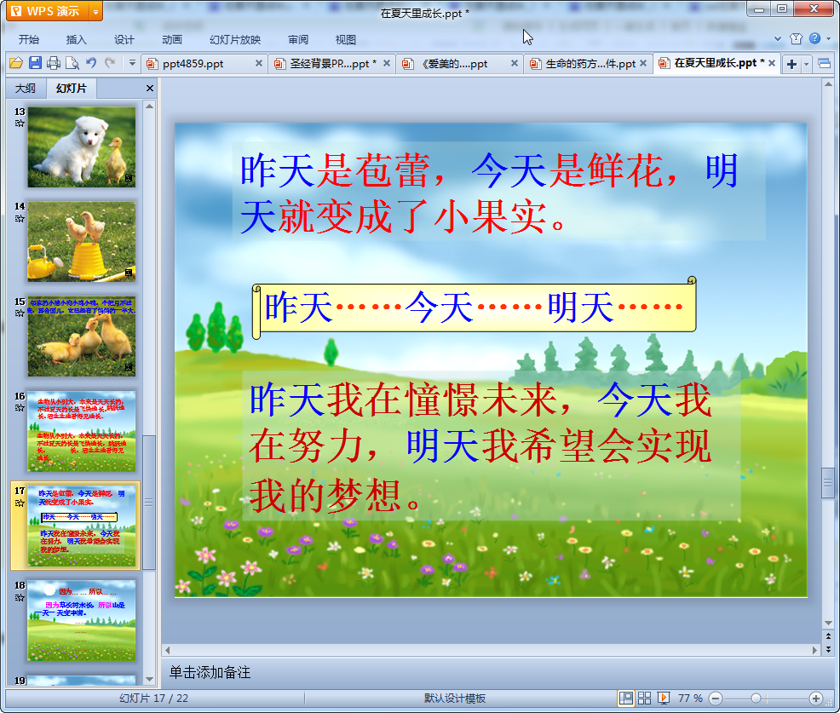Switch to ppt4859.ppt document tab
The image size is (840, 713).
pos(193,64)
